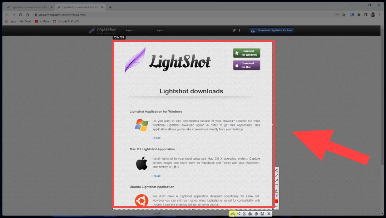Click the 'Lightshot downloads' heading

(x=191, y=91)
